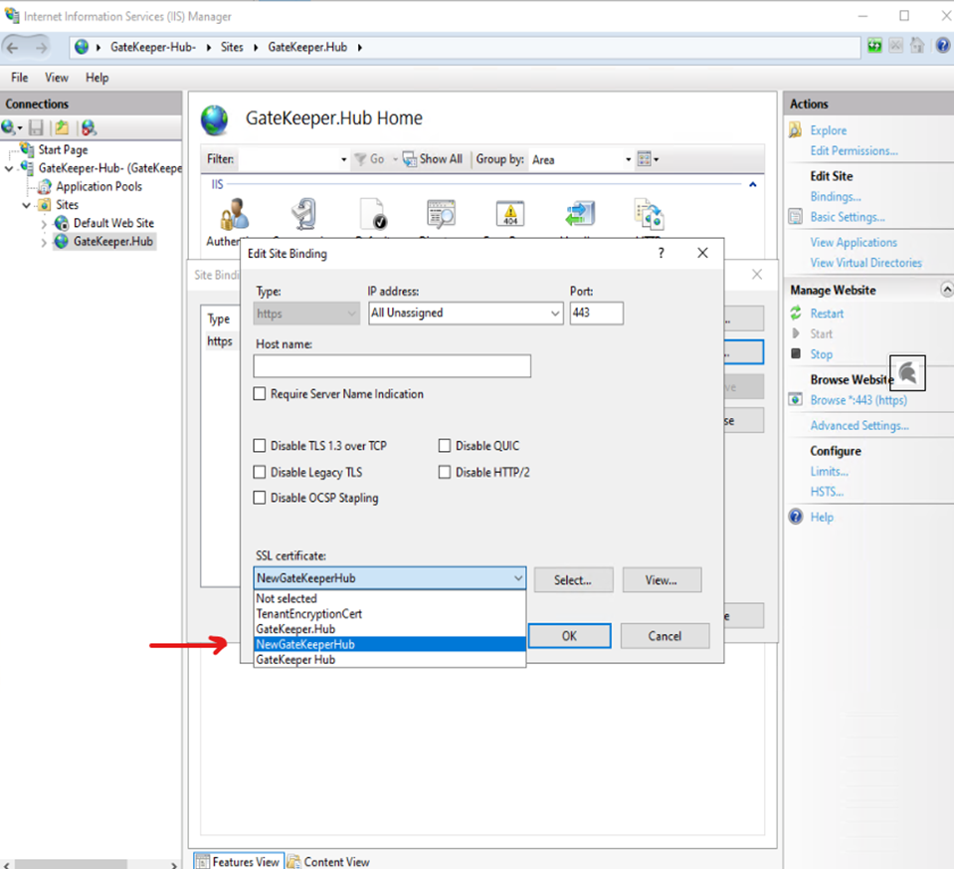Open the Directory Browsing feature icon
Screen dimensions: 954x869
pos(441,214)
